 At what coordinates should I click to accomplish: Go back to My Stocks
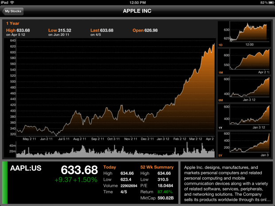tap(13, 11)
